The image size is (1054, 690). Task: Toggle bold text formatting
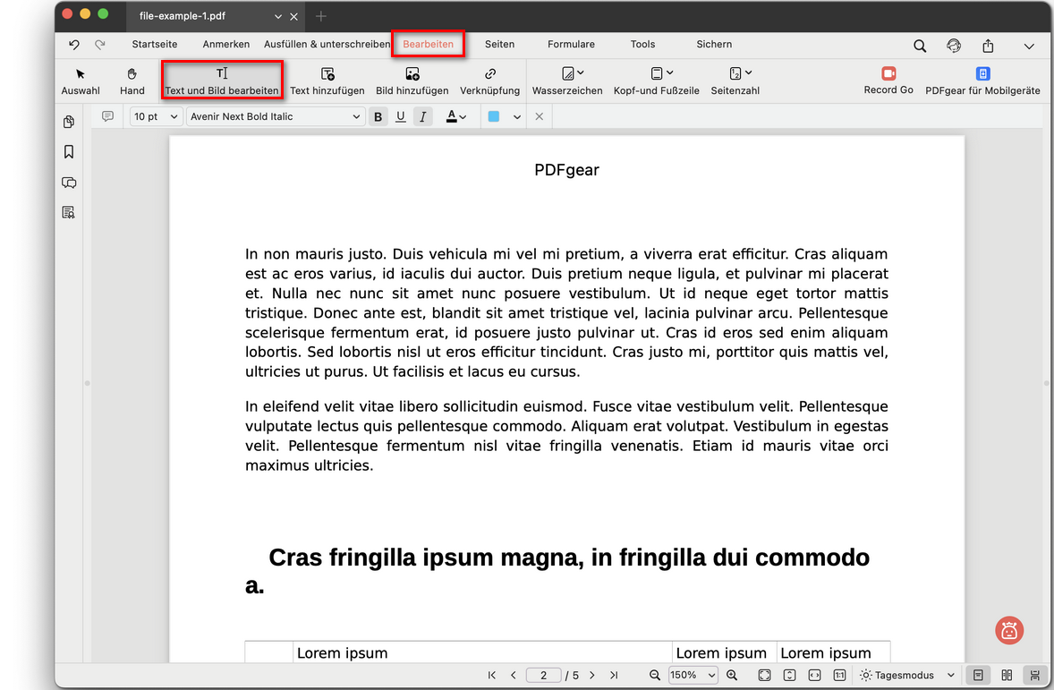click(378, 116)
